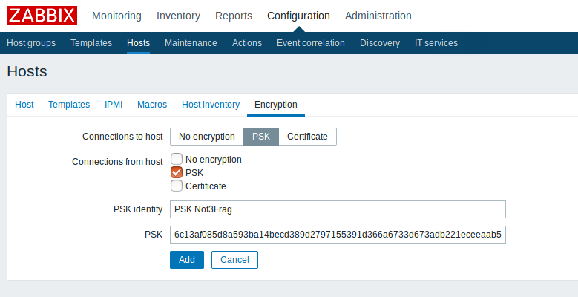Image resolution: width=578 pixels, height=297 pixels.
Task: Click the Zabbix logo
Action: [43, 16]
